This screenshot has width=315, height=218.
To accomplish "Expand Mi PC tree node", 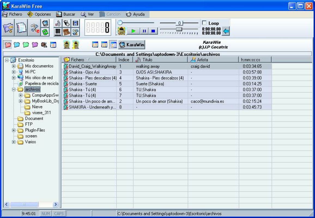I will tap(13, 72).
